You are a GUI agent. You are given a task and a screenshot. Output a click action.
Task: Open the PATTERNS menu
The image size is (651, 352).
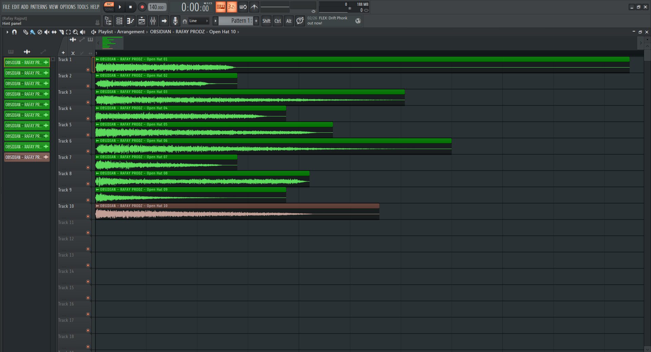coord(39,7)
